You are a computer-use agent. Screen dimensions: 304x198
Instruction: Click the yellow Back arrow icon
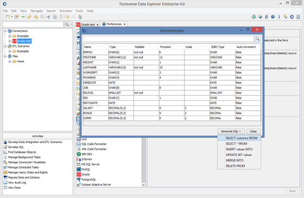pos(67,17)
